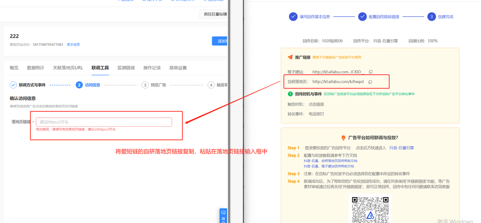The height and width of the screenshot is (223, 481).
Task: Click the paper plane 推广链接 icon
Action: click(x=290, y=57)
